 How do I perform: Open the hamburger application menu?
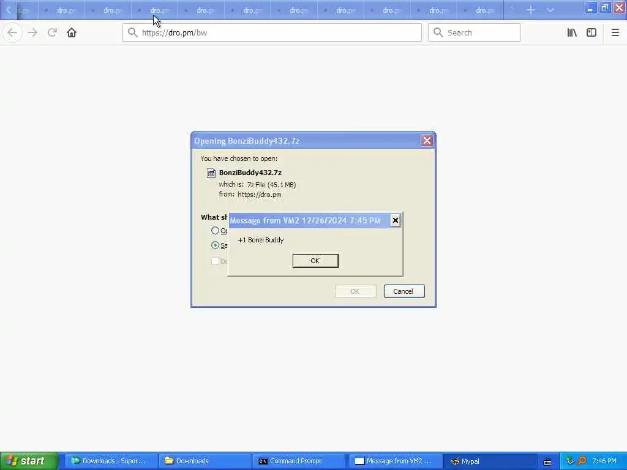coord(615,32)
